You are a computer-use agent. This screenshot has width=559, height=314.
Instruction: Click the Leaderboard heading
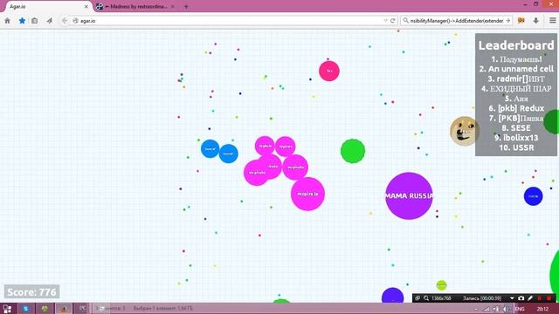(x=516, y=45)
